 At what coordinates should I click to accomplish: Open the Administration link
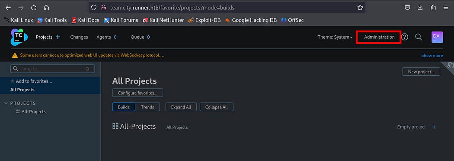pyautogui.click(x=379, y=37)
